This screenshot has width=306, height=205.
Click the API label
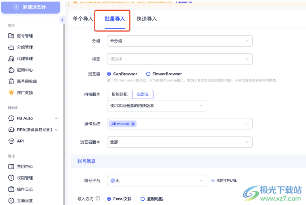(20, 141)
